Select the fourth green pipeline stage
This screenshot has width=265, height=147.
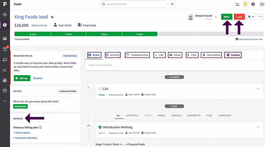[140, 34]
